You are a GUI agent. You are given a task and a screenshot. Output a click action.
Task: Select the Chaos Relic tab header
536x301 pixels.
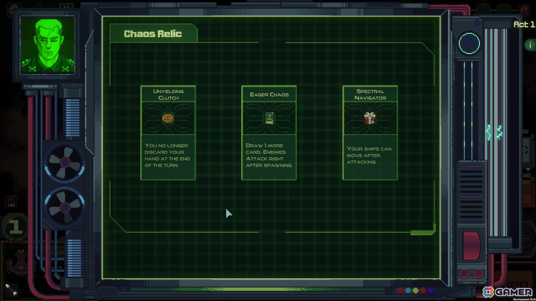pos(153,33)
